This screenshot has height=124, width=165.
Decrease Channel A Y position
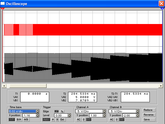point(104,116)
